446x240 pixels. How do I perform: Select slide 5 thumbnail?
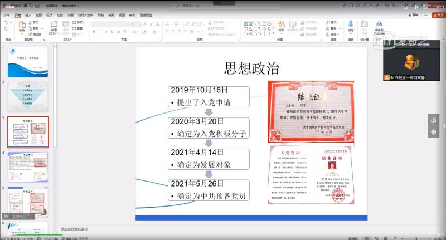[x=28, y=202]
